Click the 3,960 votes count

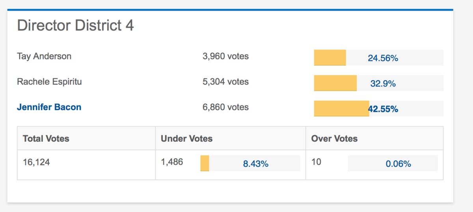pyautogui.click(x=225, y=56)
